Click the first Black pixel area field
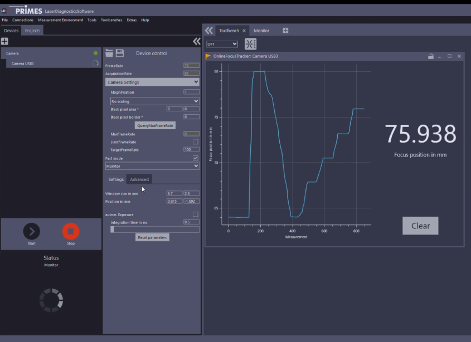The height and width of the screenshot is (342, 471). pos(174,109)
